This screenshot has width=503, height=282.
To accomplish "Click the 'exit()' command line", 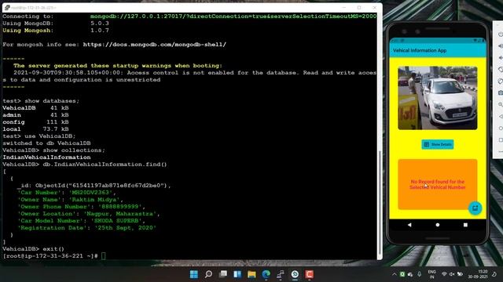I will 33,249.
